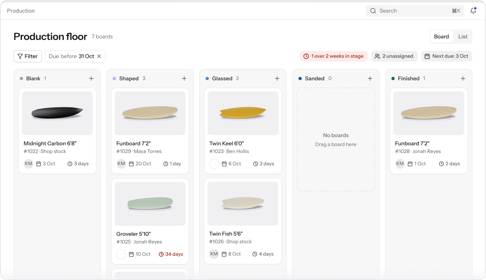Open the Filter options

point(28,56)
